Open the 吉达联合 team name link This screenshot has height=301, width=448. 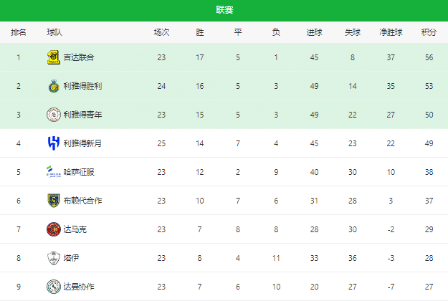tap(78, 57)
